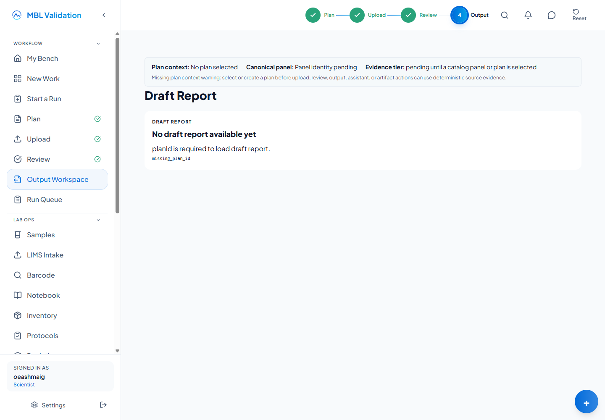The image size is (605, 420).
Task: Open notifications bell icon
Action: click(528, 15)
